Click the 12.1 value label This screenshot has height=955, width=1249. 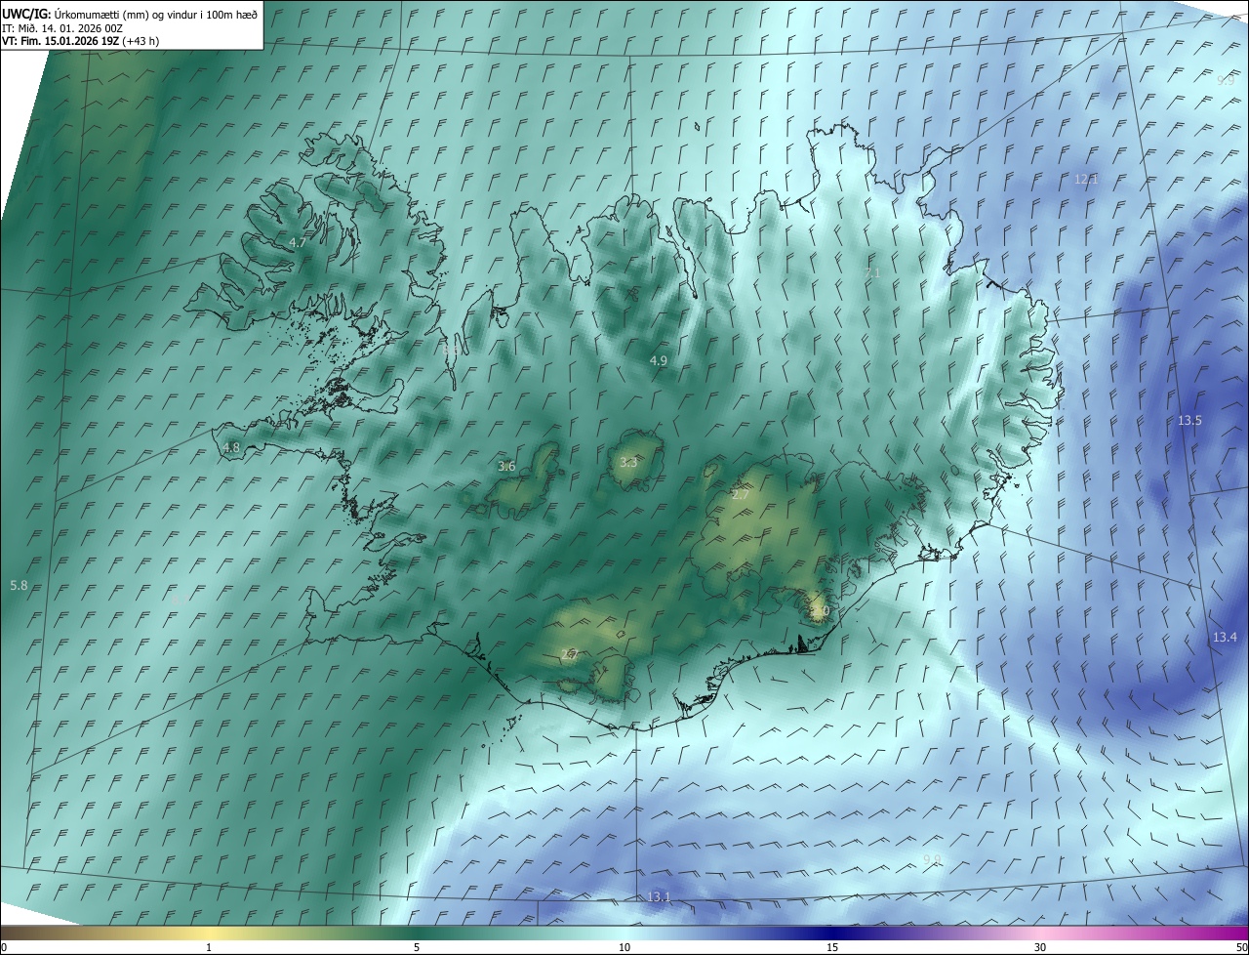coord(1086,179)
